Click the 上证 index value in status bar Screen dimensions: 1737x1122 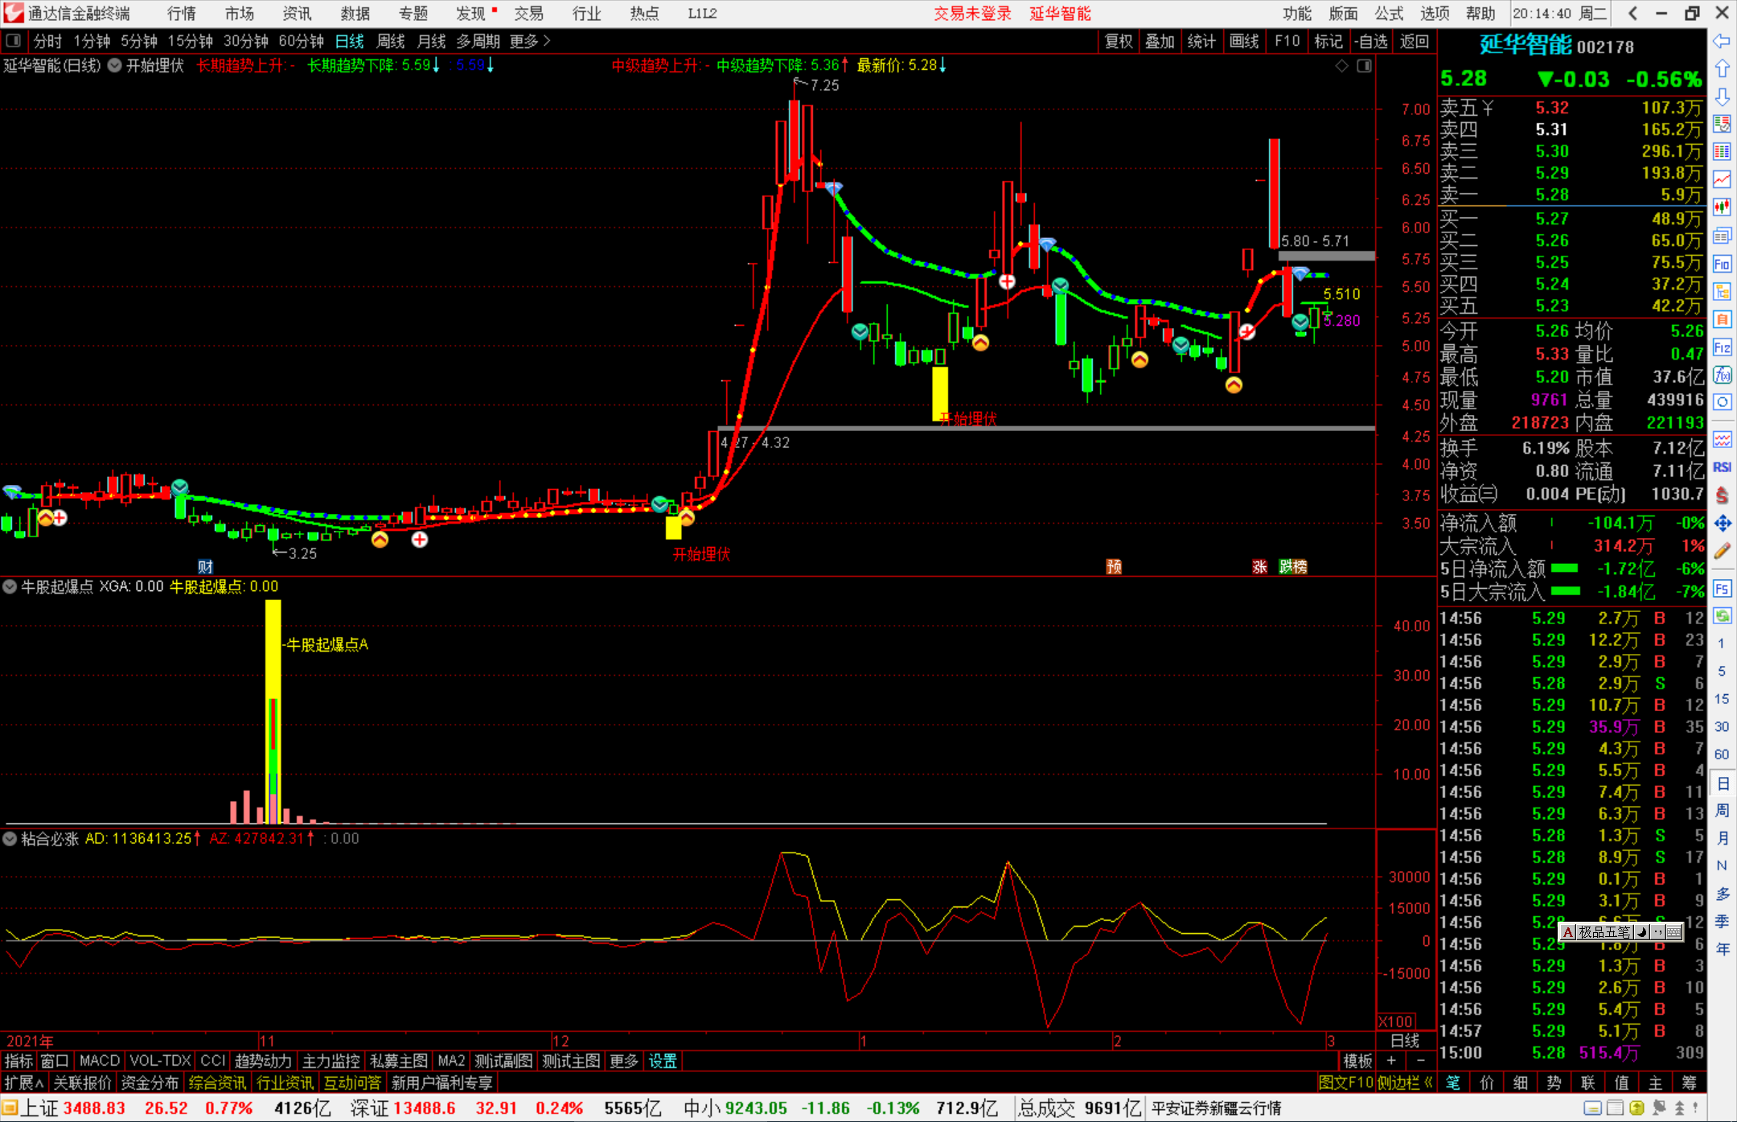(94, 1108)
